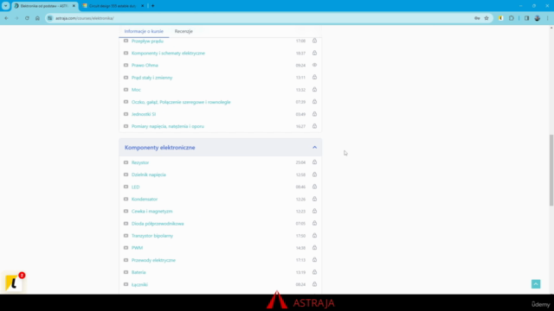The width and height of the screenshot is (554, 311).
Task: Click the site info icon in address bar
Action: 50,18
